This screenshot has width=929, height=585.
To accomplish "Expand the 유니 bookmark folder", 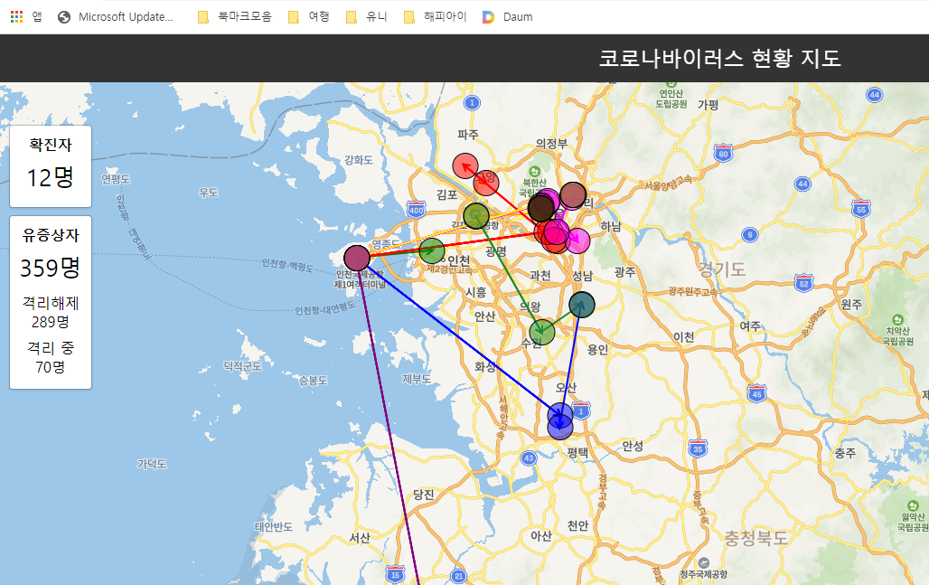I will pyautogui.click(x=367, y=16).
